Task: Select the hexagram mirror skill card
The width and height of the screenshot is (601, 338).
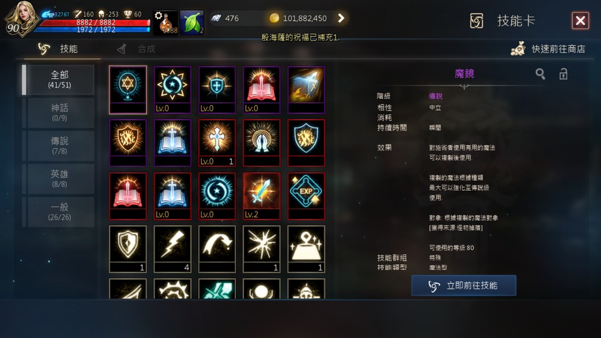Action: click(x=128, y=90)
